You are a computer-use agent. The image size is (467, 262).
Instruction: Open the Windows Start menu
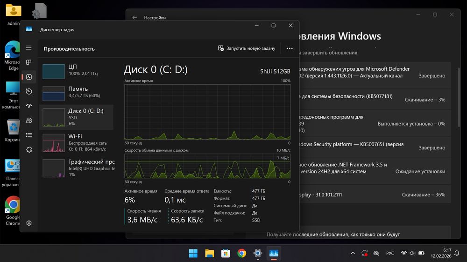coord(193,254)
